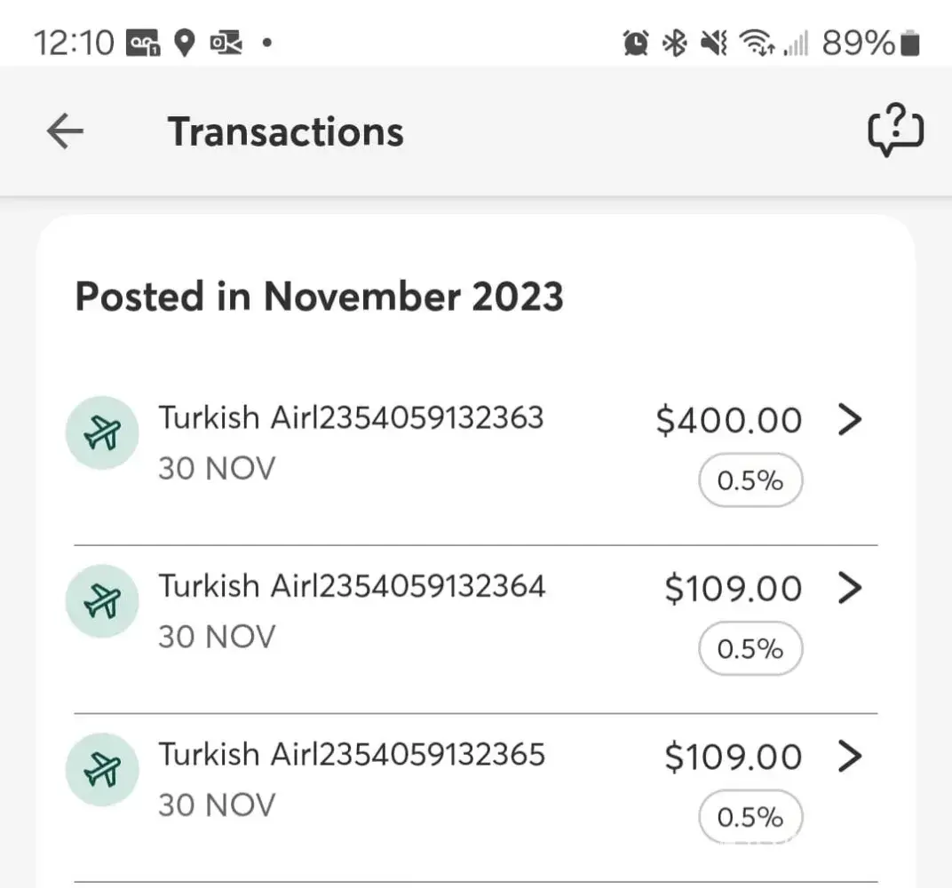Screen dimensions: 952x888
Task: Expand chevron for Turkish Airl2354059132365
Action: coord(850,757)
